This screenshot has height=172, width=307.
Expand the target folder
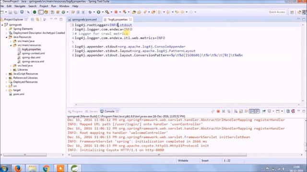point(6,90)
